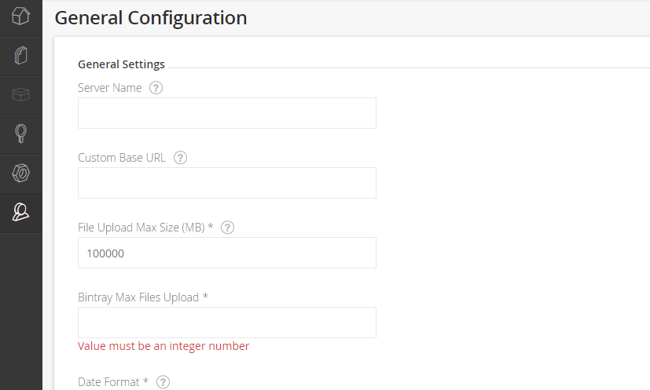Focus the Bintray Max Files Upload field
650x390 pixels.
226,323
